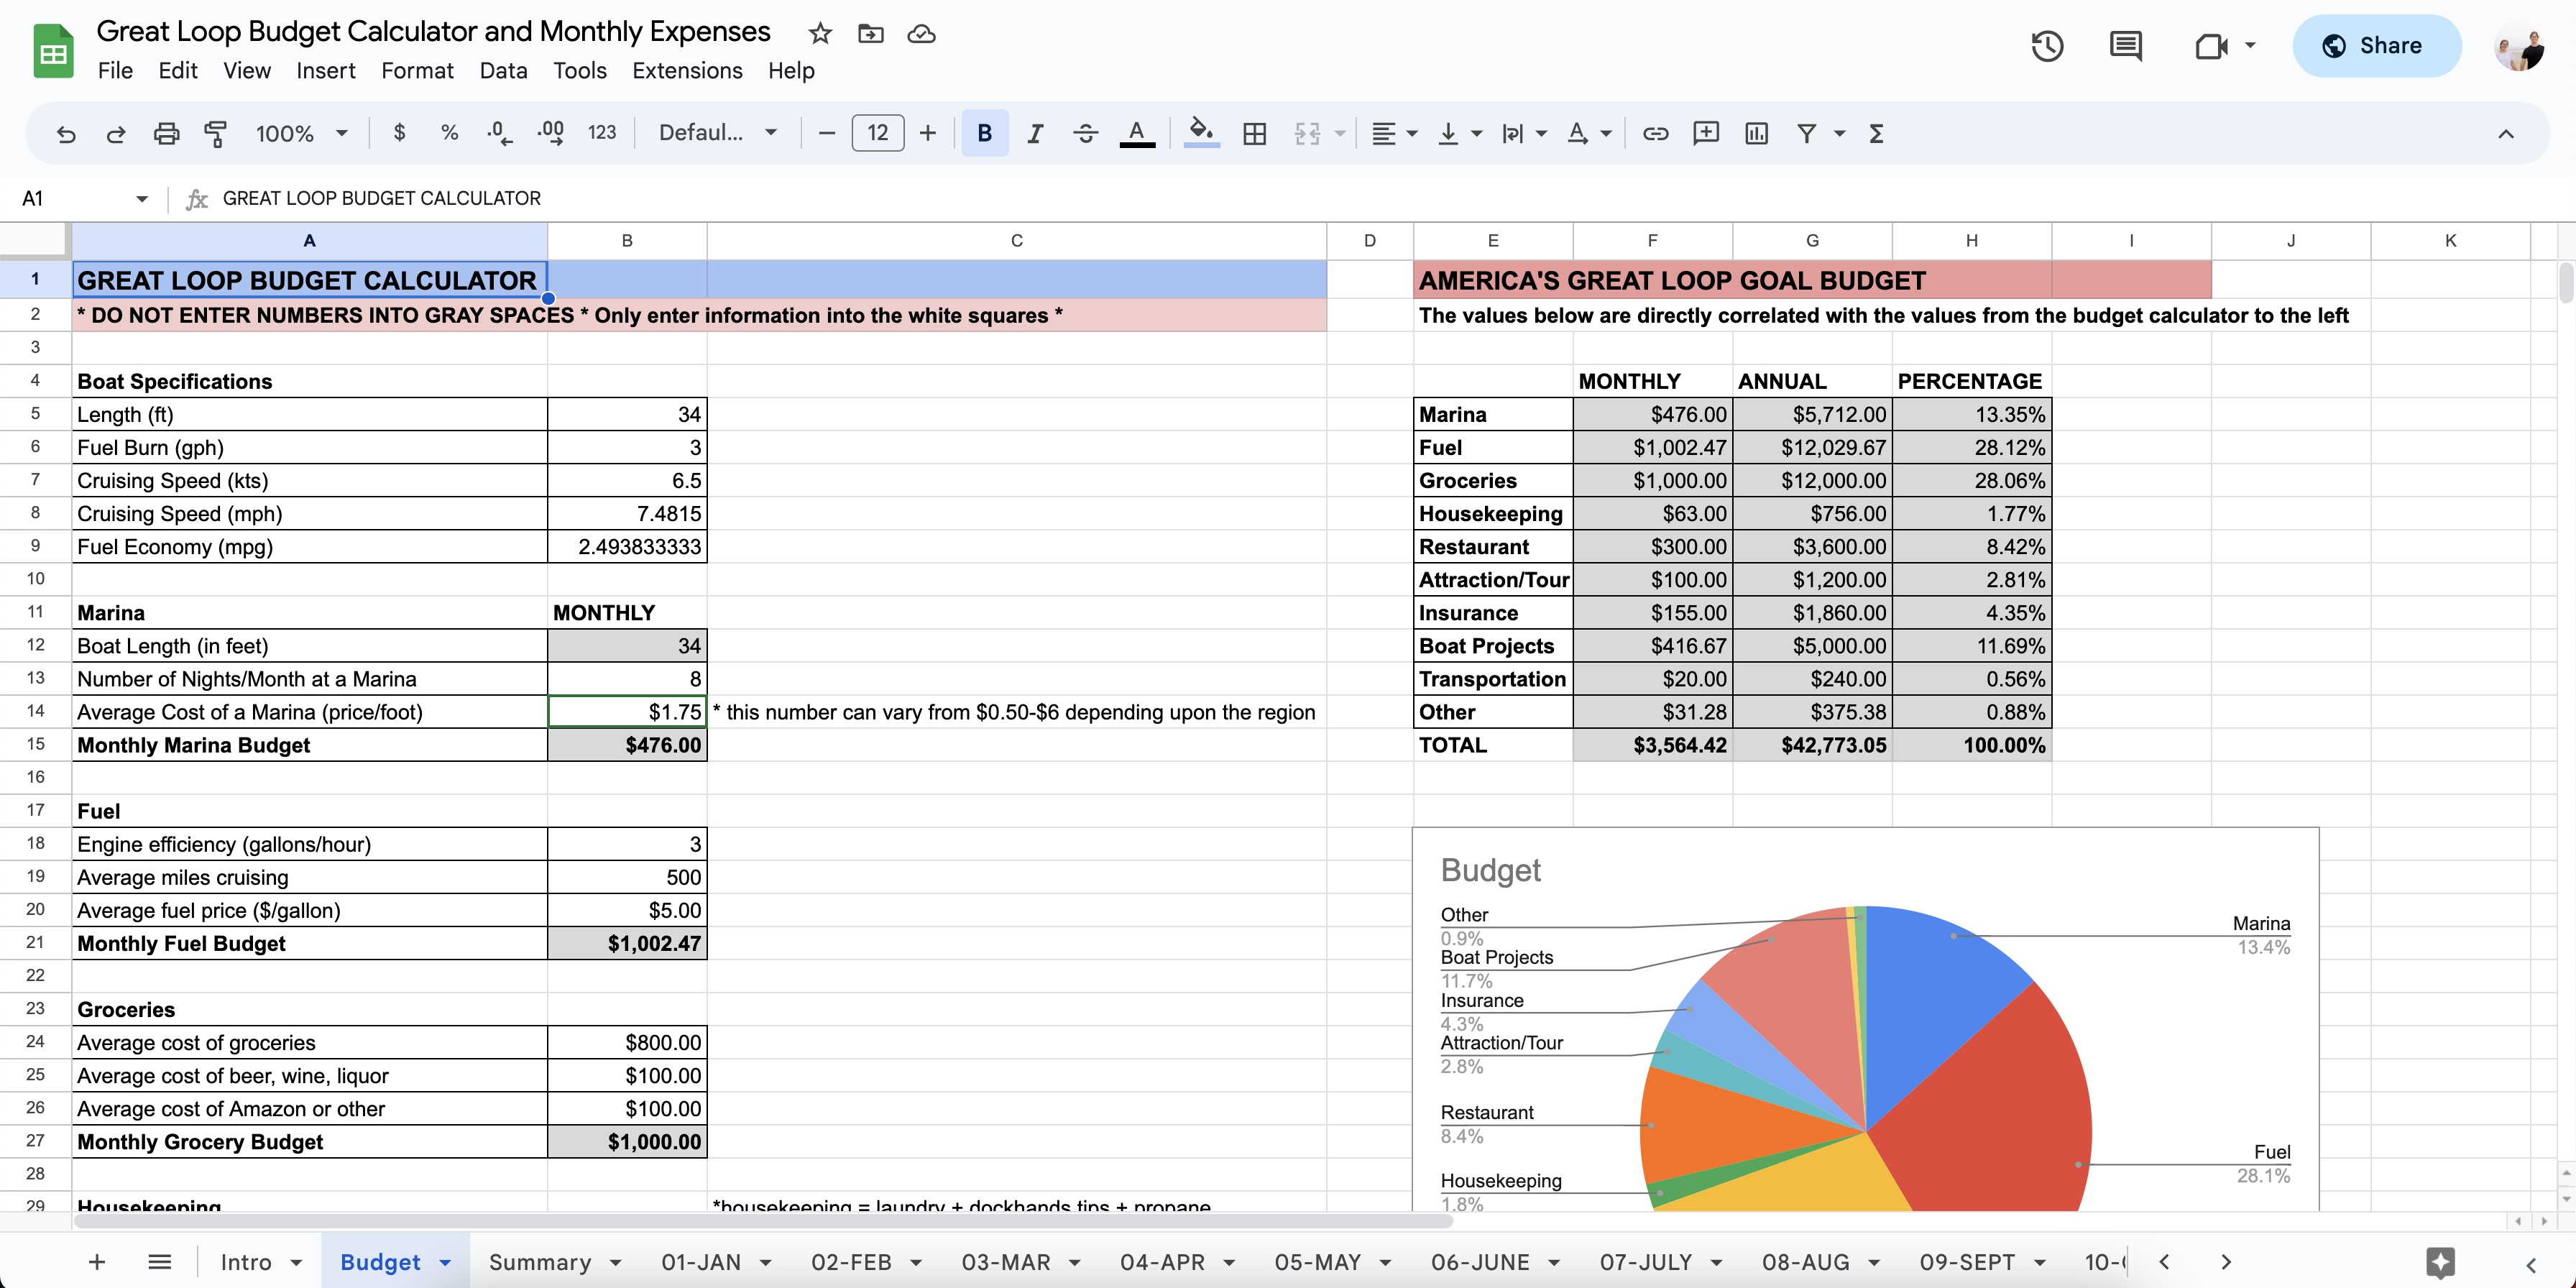This screenshot has width=2576, height=1288.
Task: Star this document
Action: pos(820,34)
